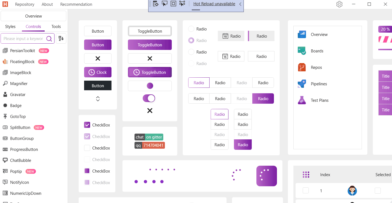Click the Repos icon in side list

302,67
